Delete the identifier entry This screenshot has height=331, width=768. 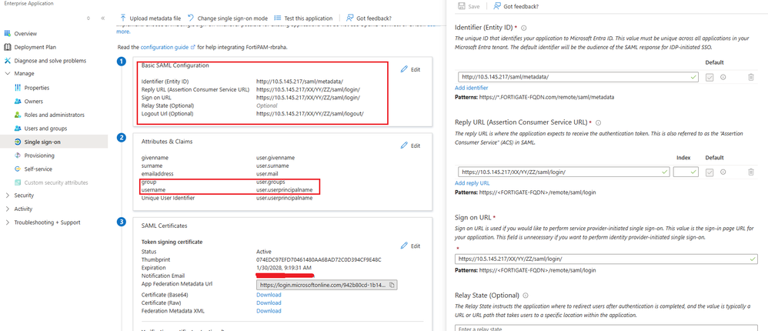tap(751, 77)
